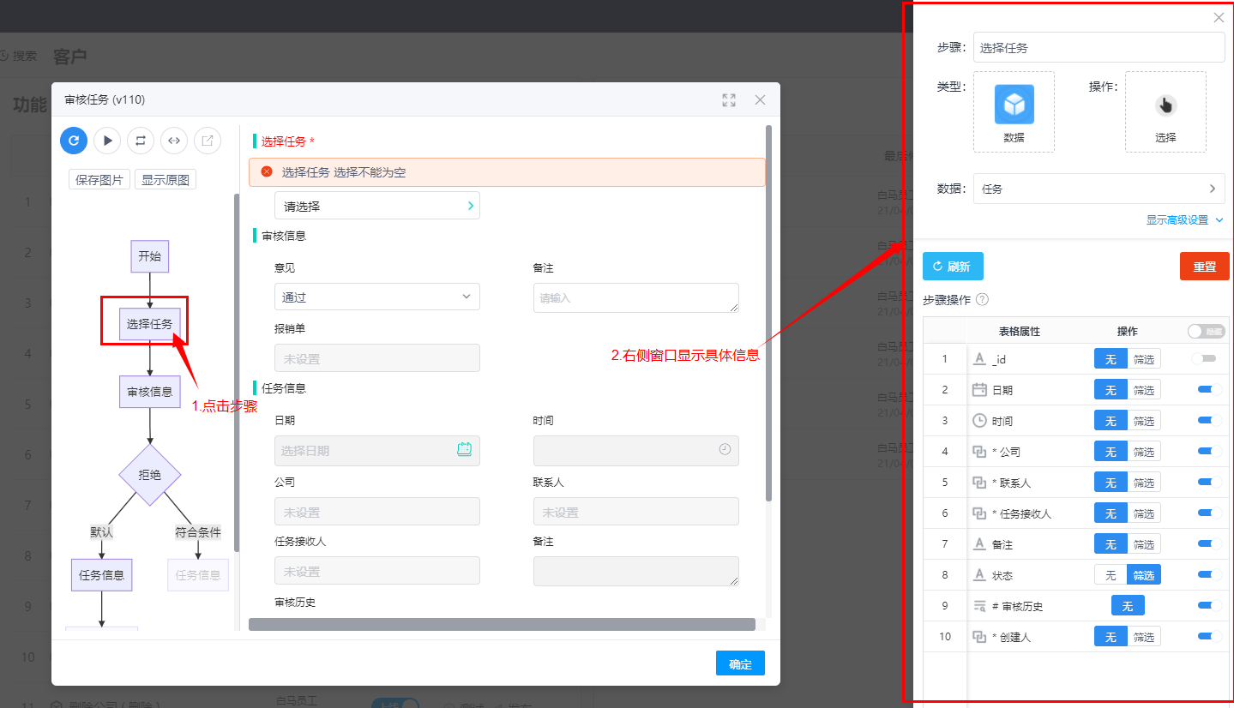Click the list icon of 审核历史 table row

pos(979,606)
